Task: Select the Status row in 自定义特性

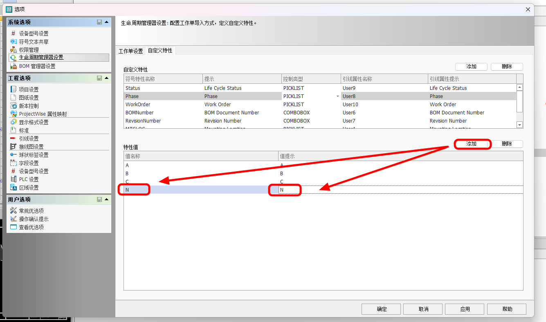Action: pos(320,88)
